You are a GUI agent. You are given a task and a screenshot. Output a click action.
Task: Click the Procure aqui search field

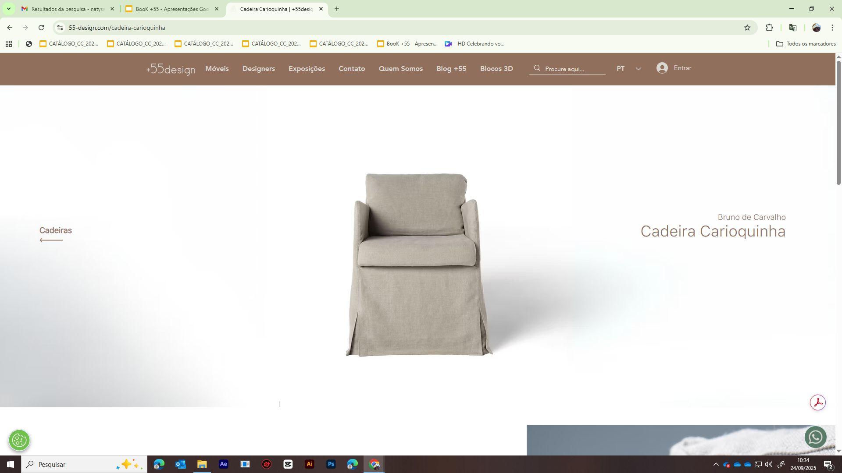tap(572, 69)
